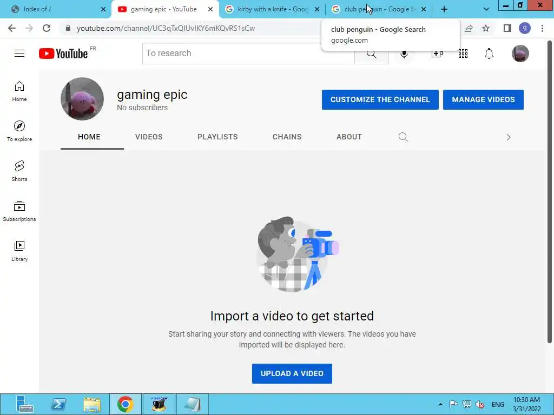Open Server Manager from the taskbar
This screenshot has height=415, width=554.
coord(24,404)
